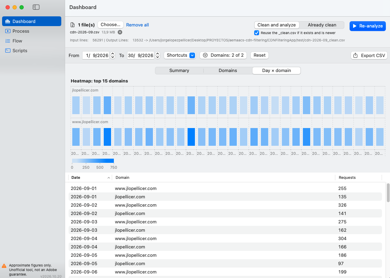Click the file document icon beside 1 file(s)

[x=72, y=25]
